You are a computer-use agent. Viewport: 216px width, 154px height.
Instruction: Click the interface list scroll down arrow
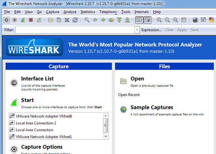tap(106, 136)
